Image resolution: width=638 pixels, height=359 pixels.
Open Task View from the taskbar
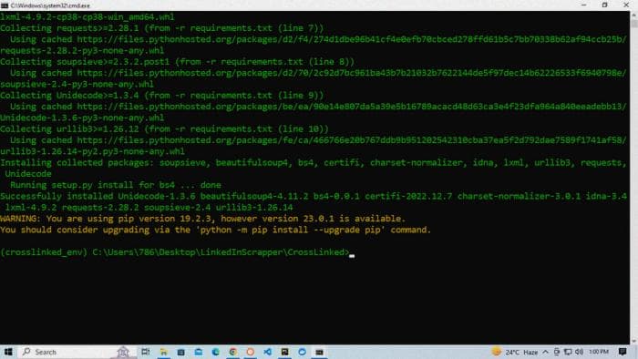pos(145,352)
